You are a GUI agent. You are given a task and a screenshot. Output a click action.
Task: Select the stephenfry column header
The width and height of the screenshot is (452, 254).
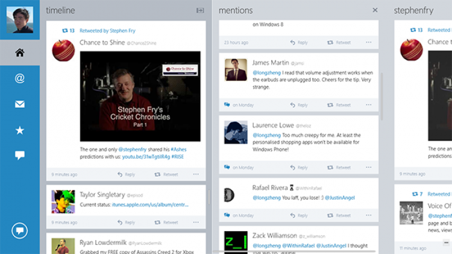point(413,10)
